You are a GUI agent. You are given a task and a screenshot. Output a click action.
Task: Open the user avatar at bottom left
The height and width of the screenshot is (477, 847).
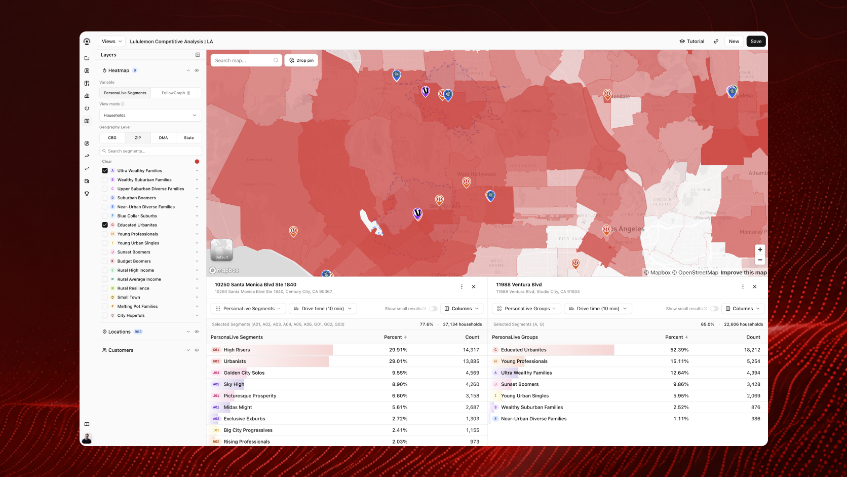point(87,438)
